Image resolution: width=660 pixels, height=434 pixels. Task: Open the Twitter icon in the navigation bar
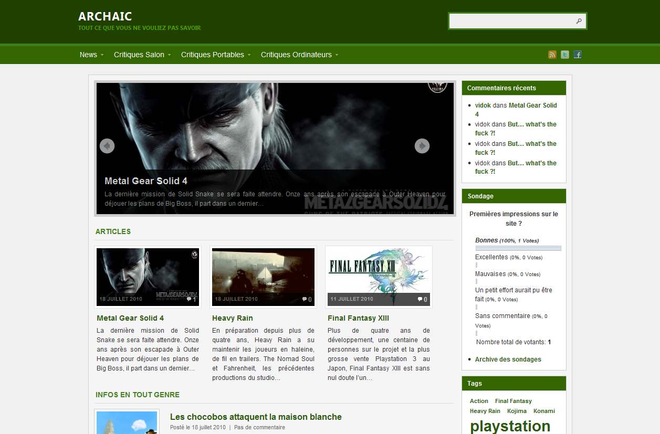point(565,55)
